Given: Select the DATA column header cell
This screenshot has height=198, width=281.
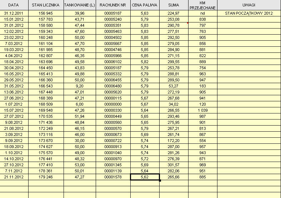Looking at the screenshot, I should coord(14,5).
